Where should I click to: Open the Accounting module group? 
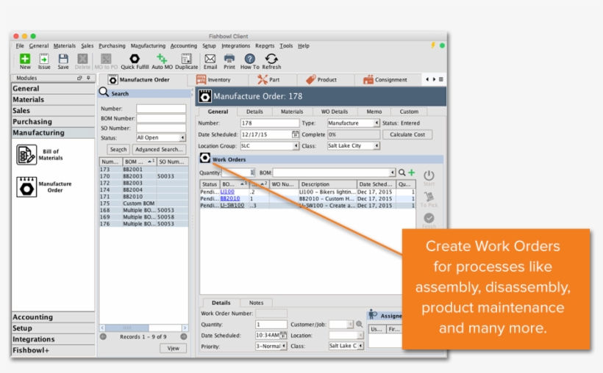53,317
